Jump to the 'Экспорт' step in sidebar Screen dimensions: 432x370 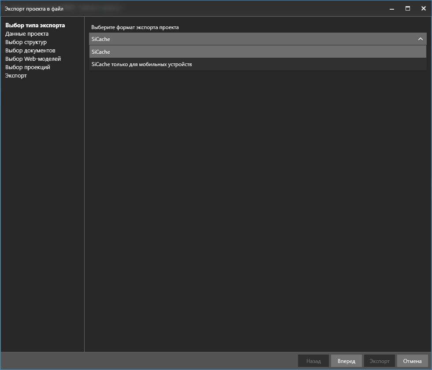(x=16, y=76)
